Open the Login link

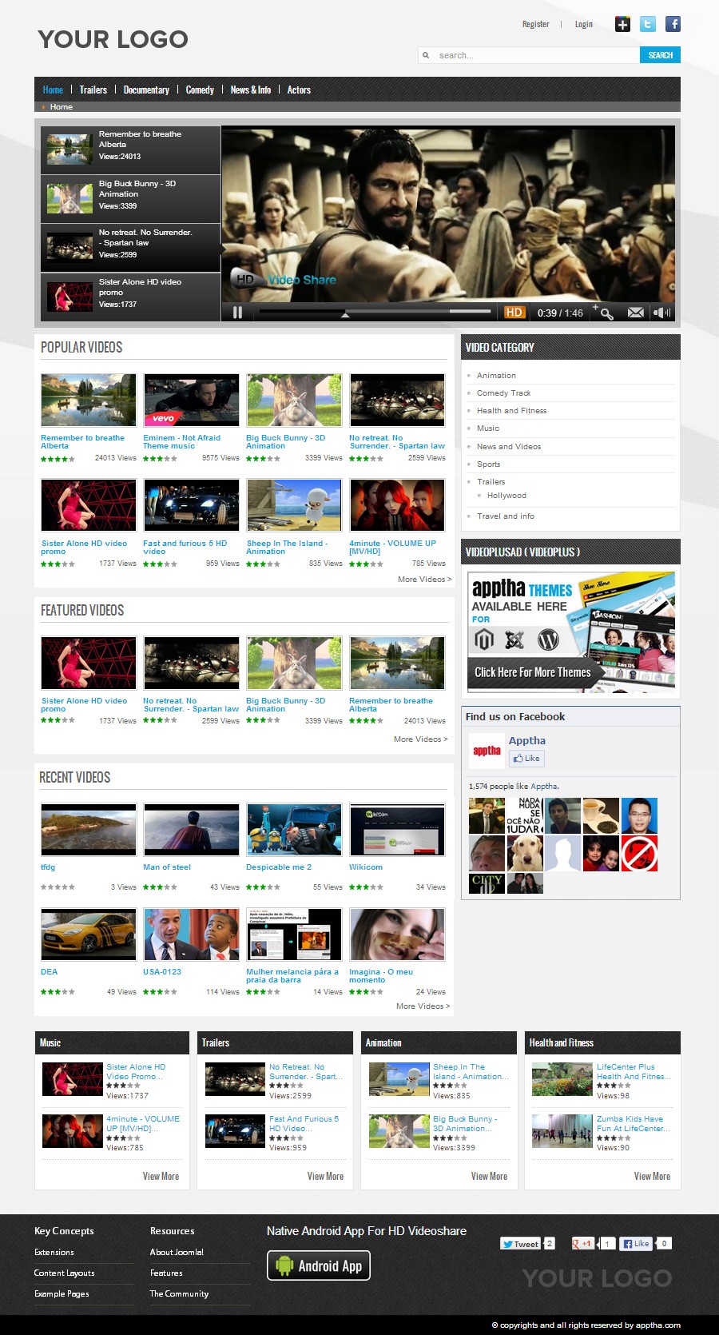tap(584, 24)
